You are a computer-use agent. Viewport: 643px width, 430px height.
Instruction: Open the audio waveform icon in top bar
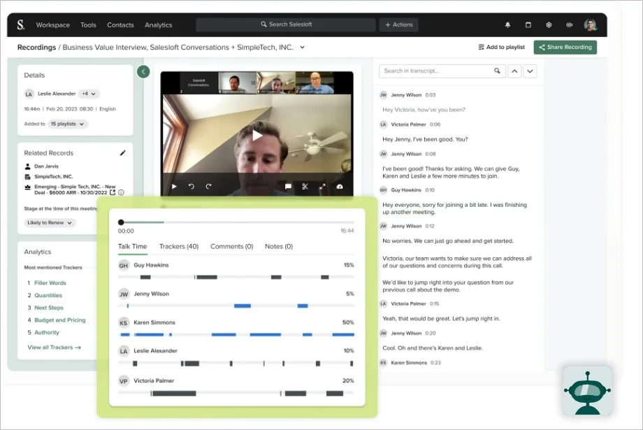coord(569,25)
